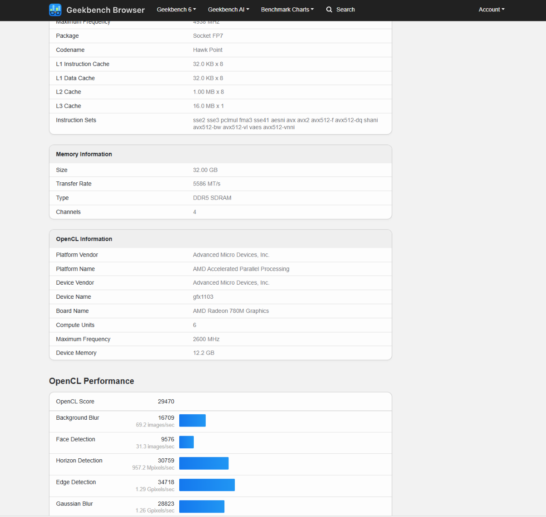Click the 'Device Memory' label

coord(76,353)
